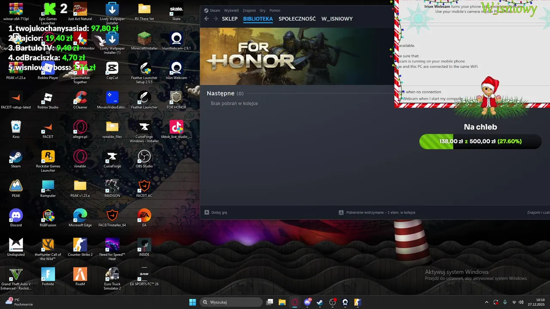Select the Supermarket Together shortcut

(x=80, y=73)
